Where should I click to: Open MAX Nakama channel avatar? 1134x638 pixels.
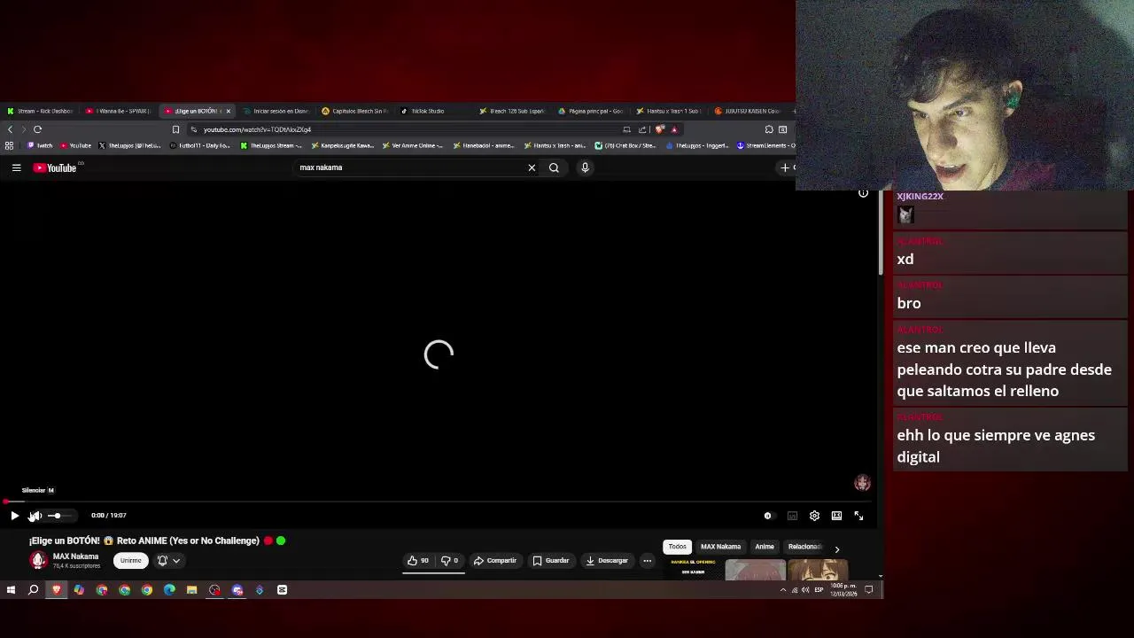coord(38,560)
